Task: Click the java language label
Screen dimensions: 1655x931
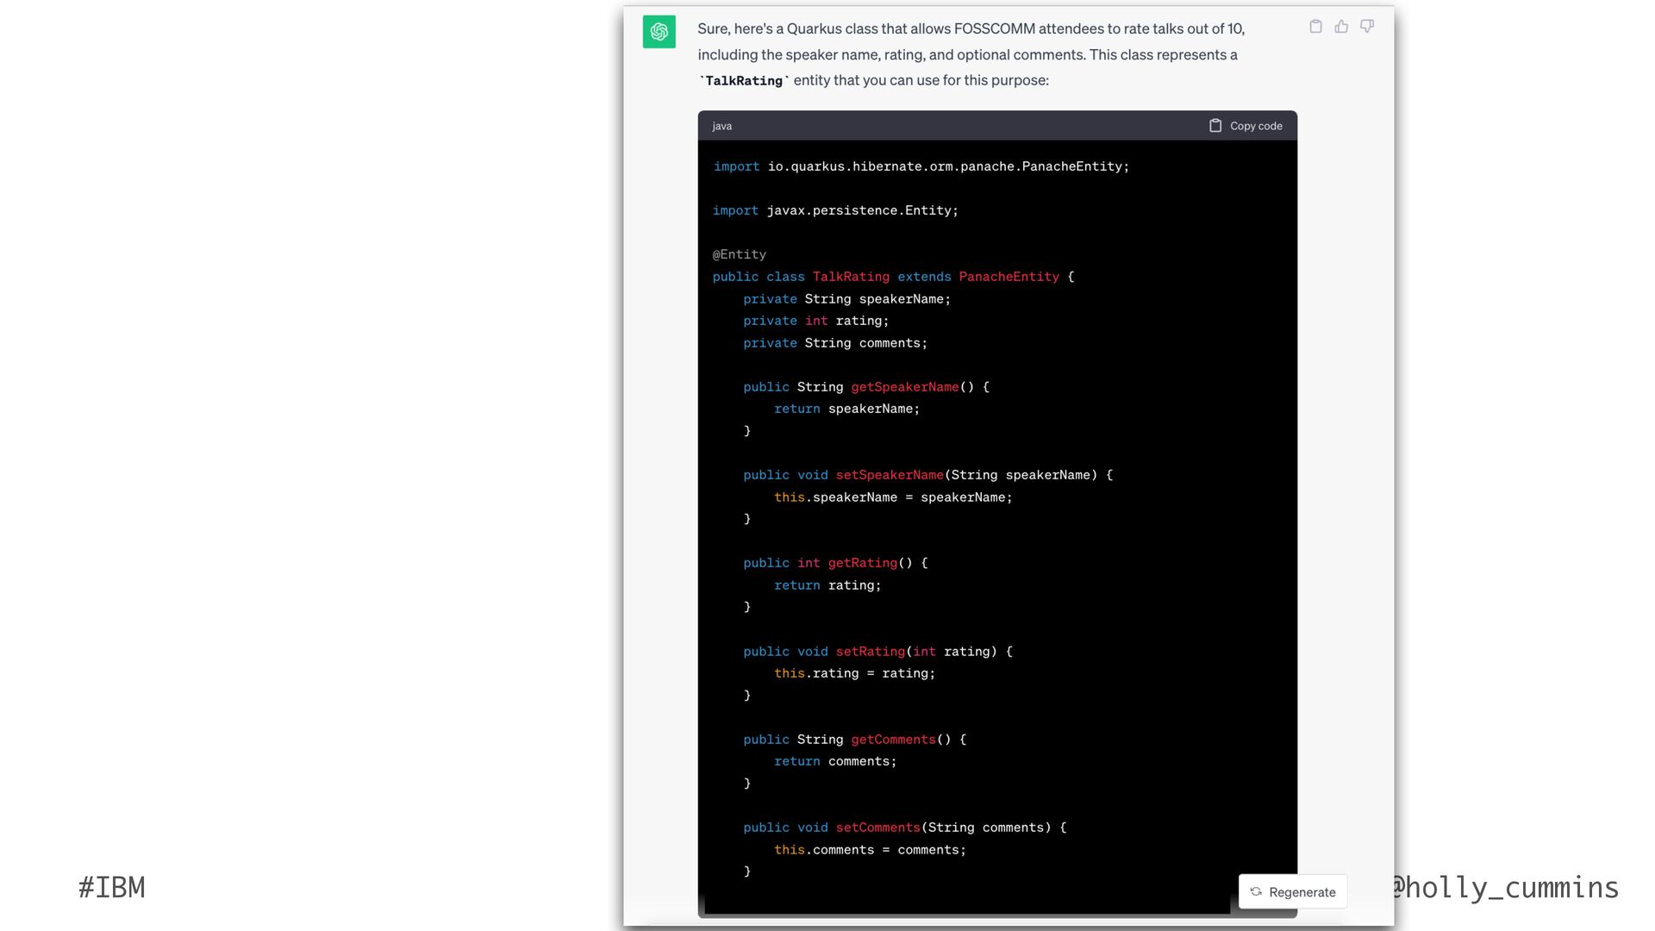Action: 722,126
